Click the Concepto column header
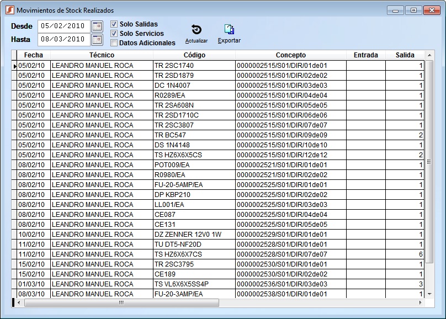Screen dimensions: 446x319 coord(291,55)
